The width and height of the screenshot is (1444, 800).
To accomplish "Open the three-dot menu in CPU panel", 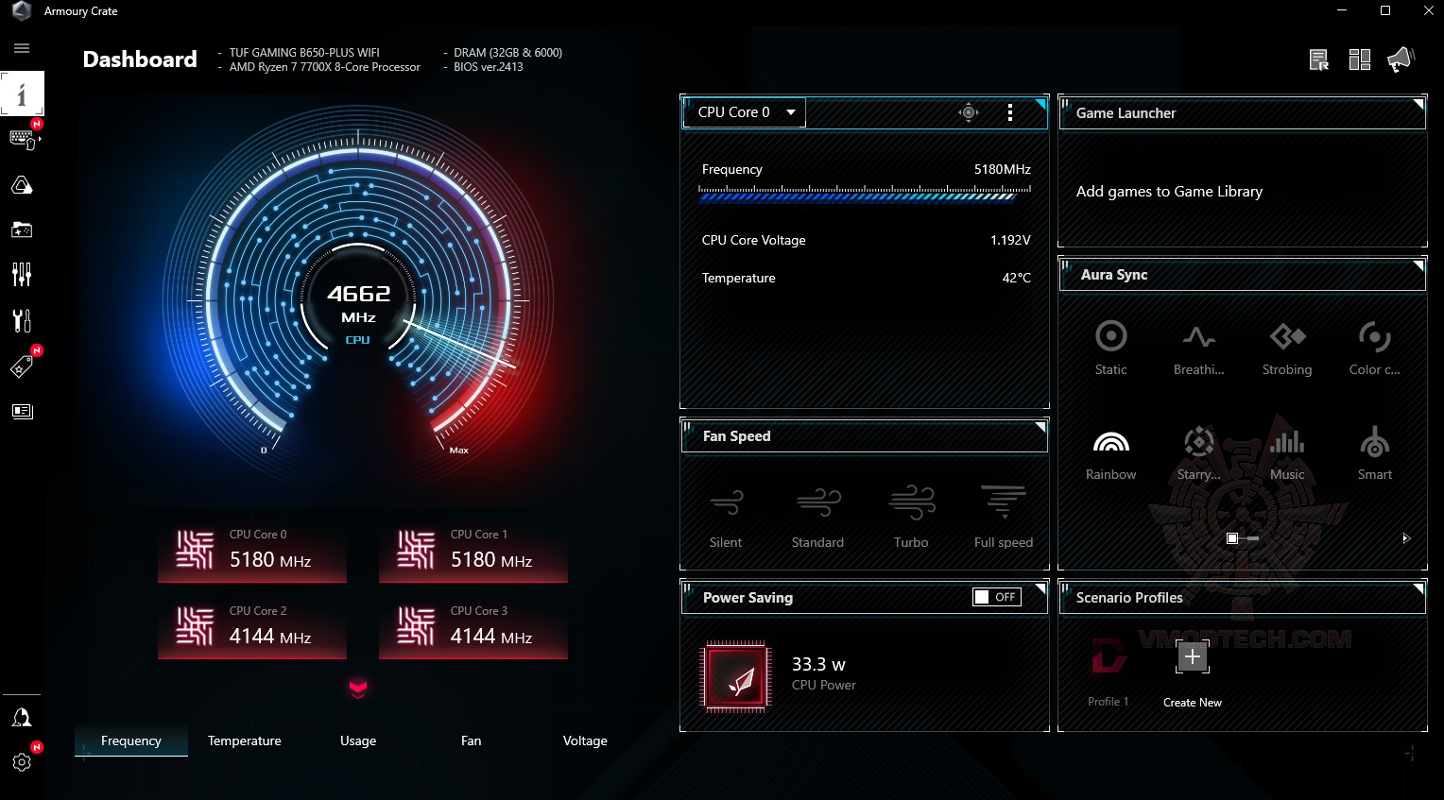I will tap(1010, 112).
